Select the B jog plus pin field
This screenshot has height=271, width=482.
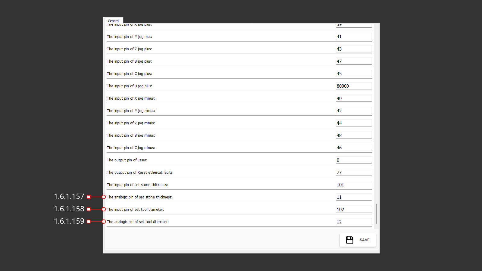pyautogui.click(x=353, y=61)
